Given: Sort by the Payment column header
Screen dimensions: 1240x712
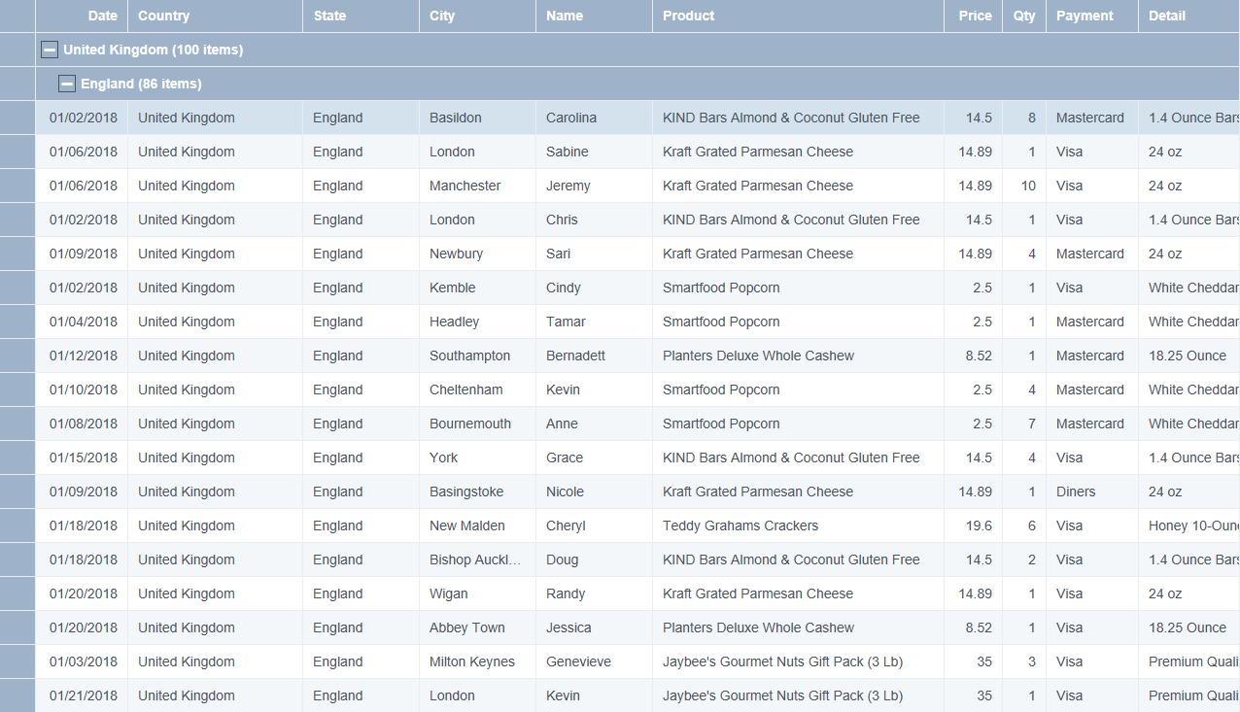Looking at the screenshot, I should pyautogui.click(x=1092, y=16).
